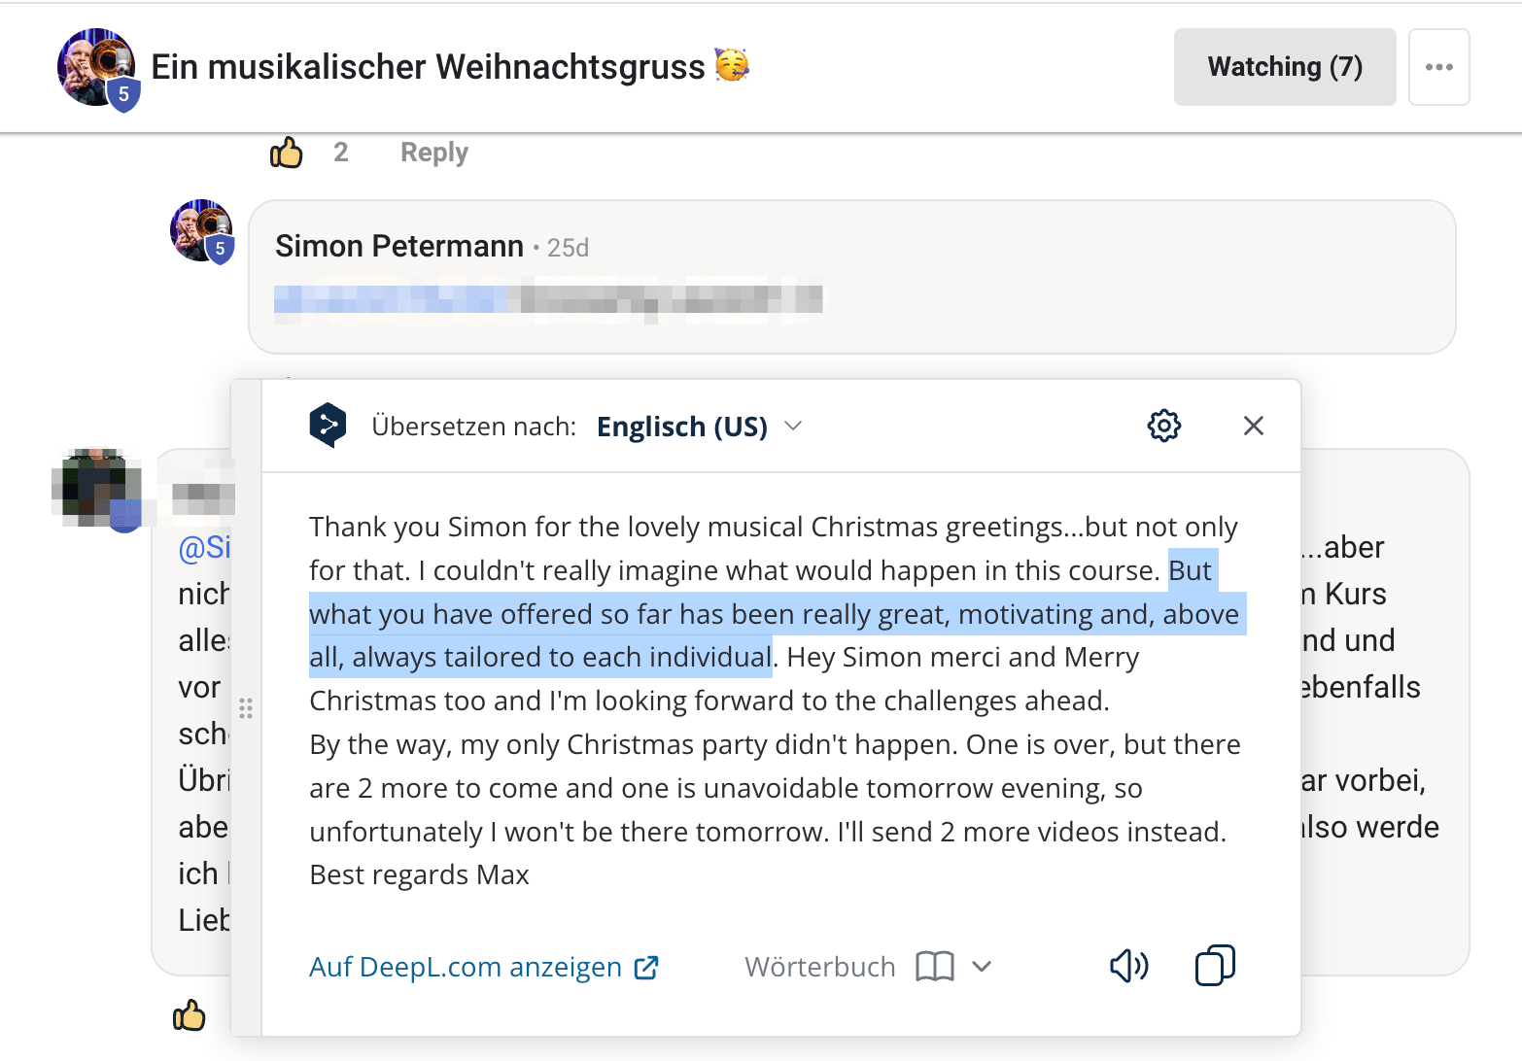Play translation audio with speaker icon
Viewport: 1522px width, 1061px height.
click(1128, 966)
